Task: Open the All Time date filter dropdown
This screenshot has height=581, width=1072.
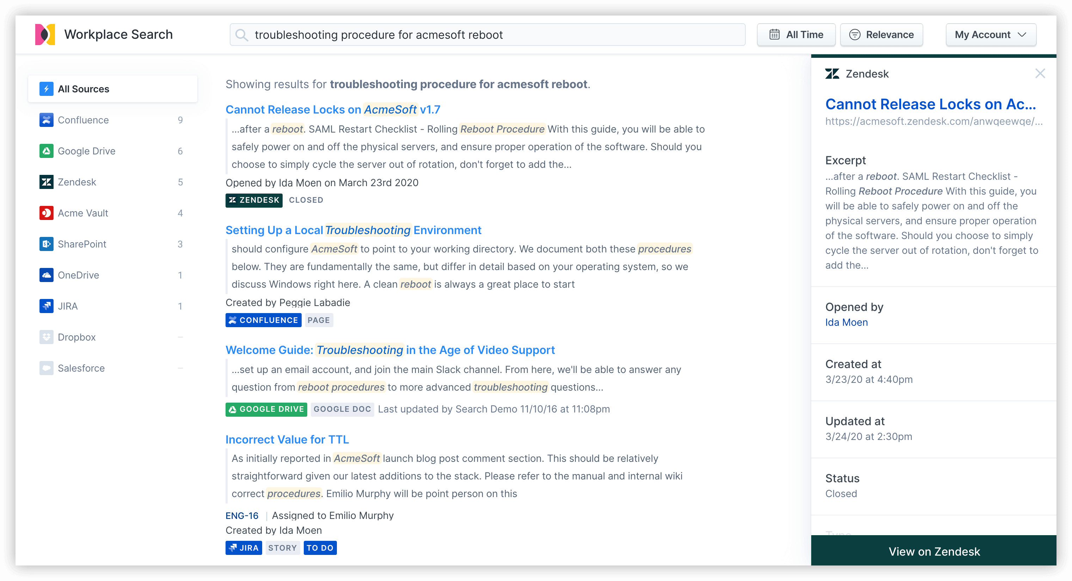Action: pos(796,34)
